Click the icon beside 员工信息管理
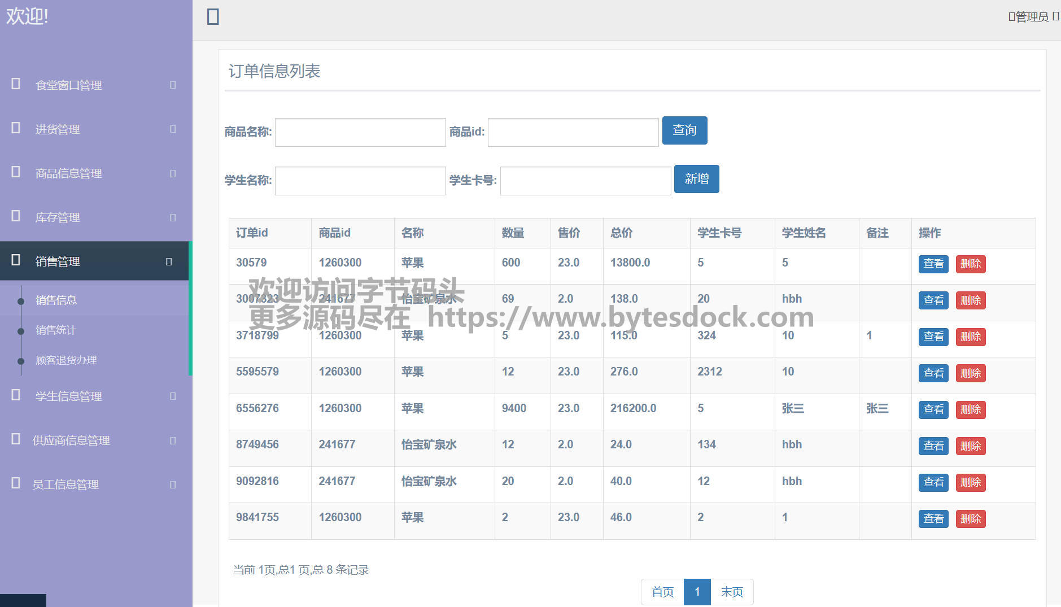 coord(16,483)
